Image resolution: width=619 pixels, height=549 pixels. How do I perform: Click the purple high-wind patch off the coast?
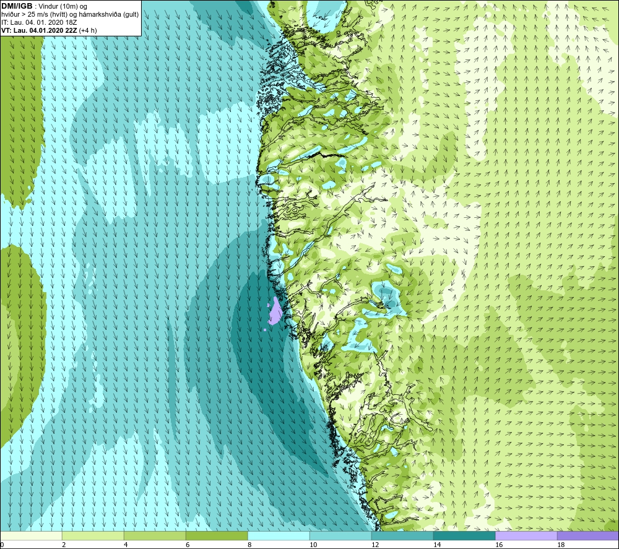click(275, 311)
